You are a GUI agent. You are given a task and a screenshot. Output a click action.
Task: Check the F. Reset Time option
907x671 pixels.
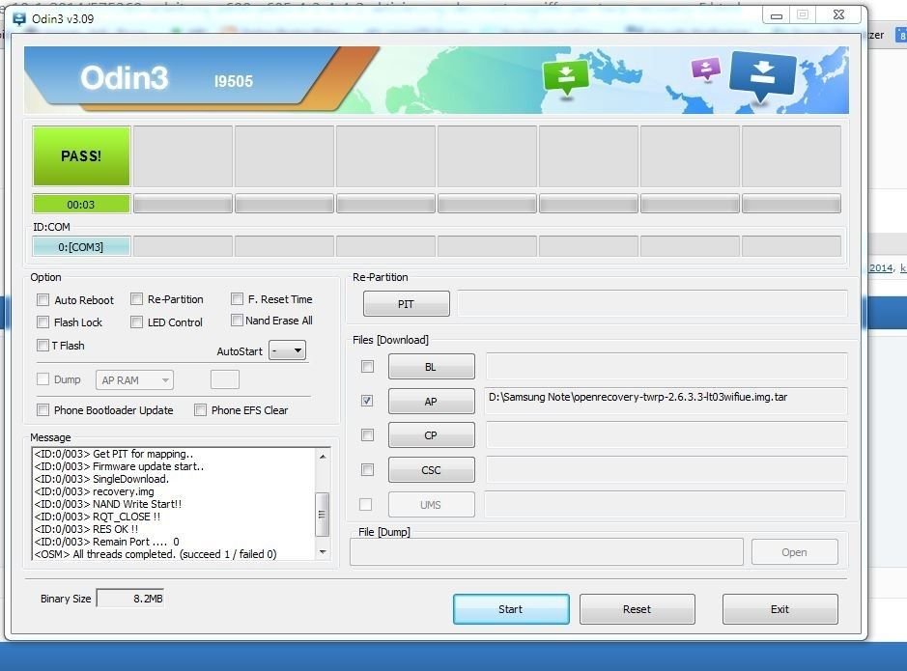[237, 298]
